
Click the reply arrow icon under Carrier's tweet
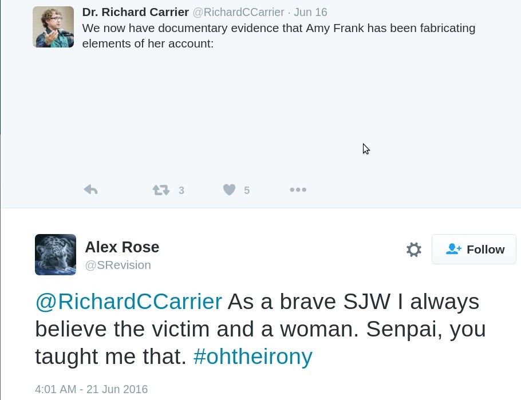[90, 190]
